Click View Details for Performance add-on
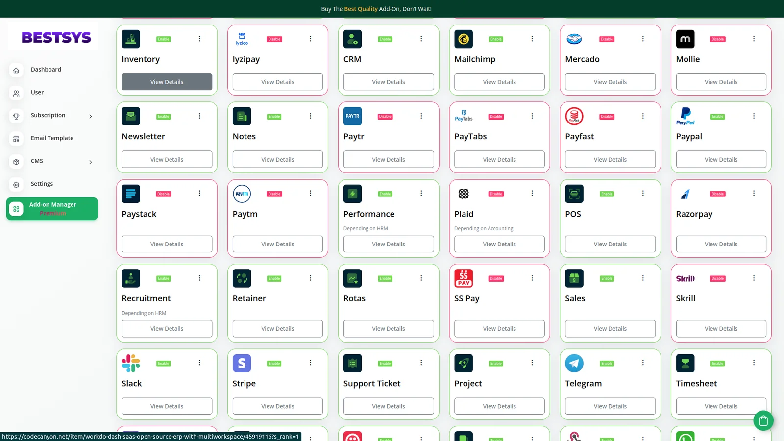The image size is (784, 441). coord(388,244)
